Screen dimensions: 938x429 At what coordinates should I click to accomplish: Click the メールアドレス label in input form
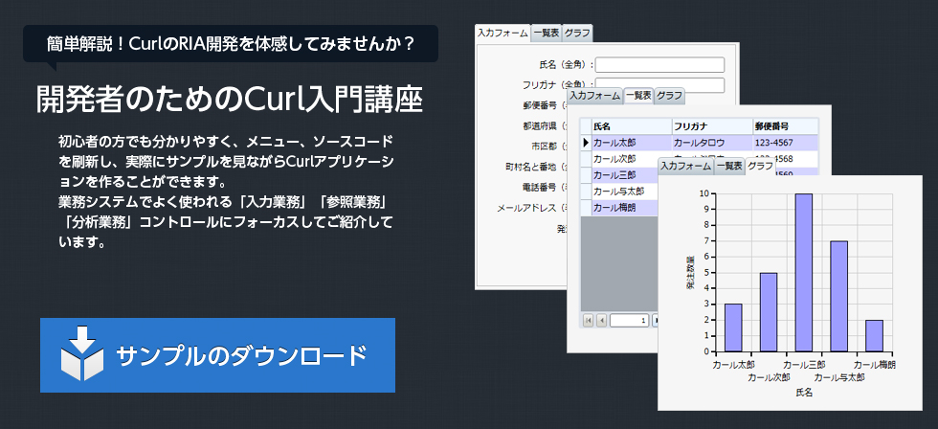[x=527, y=208]
